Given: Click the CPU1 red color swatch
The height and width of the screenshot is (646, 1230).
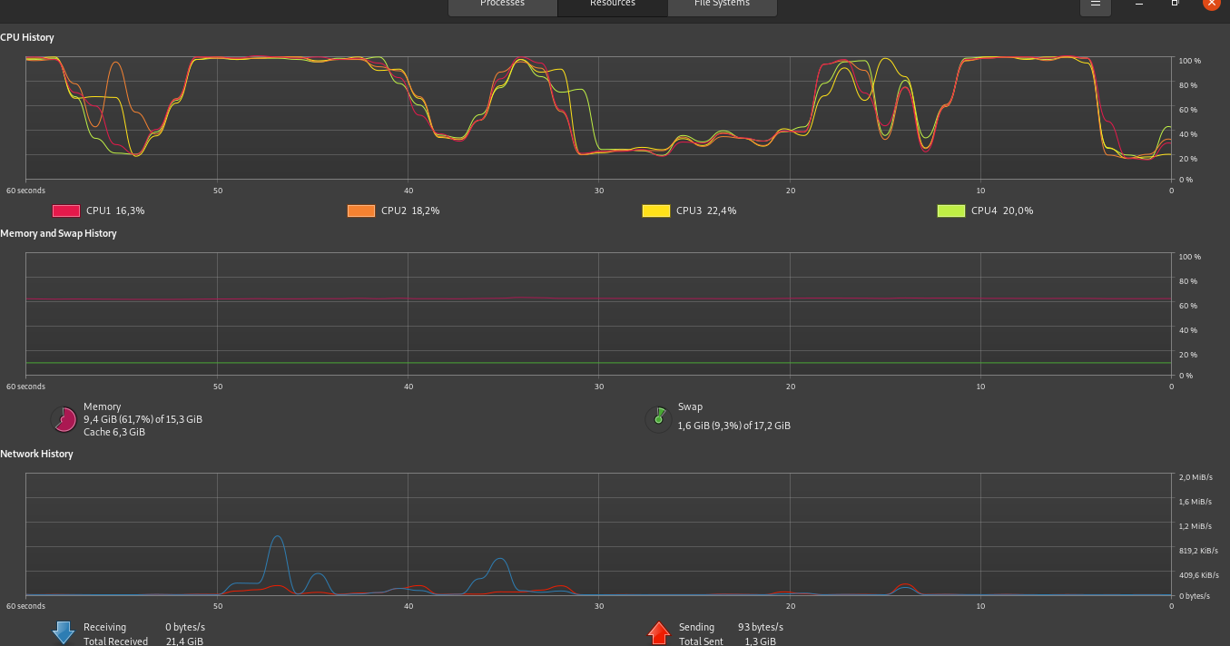Looking at the screenshot, I should [x=66, y=210].
